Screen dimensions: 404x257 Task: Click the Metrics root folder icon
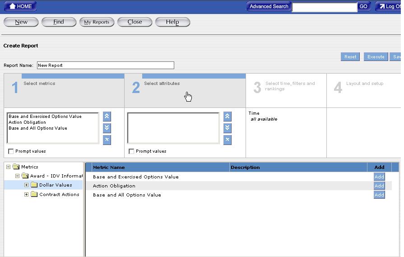(x=16, y=167)
